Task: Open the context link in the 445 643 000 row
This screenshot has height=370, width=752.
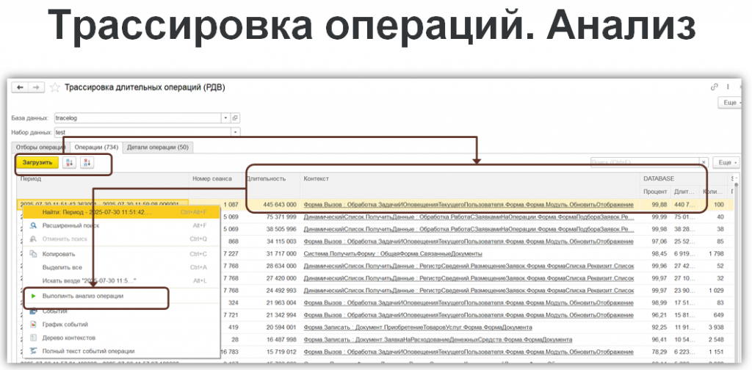Action: pos(468,205)
